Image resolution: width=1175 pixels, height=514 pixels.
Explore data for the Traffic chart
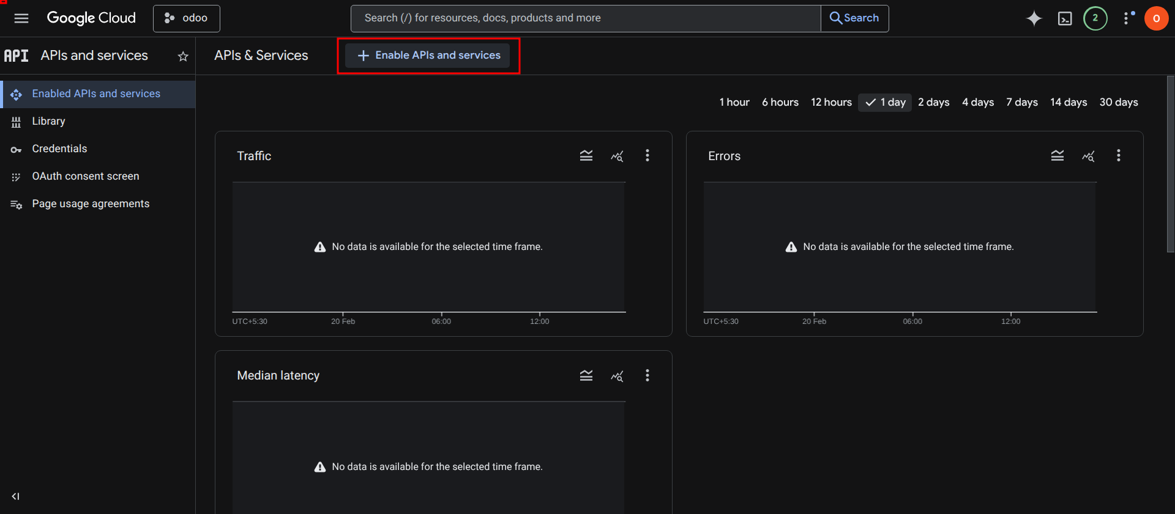pos(617,156)
